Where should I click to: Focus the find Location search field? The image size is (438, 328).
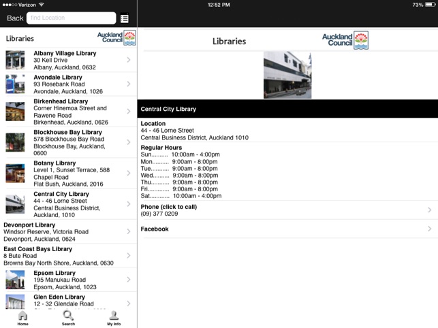pyautogui.click(x=72, y=18)
